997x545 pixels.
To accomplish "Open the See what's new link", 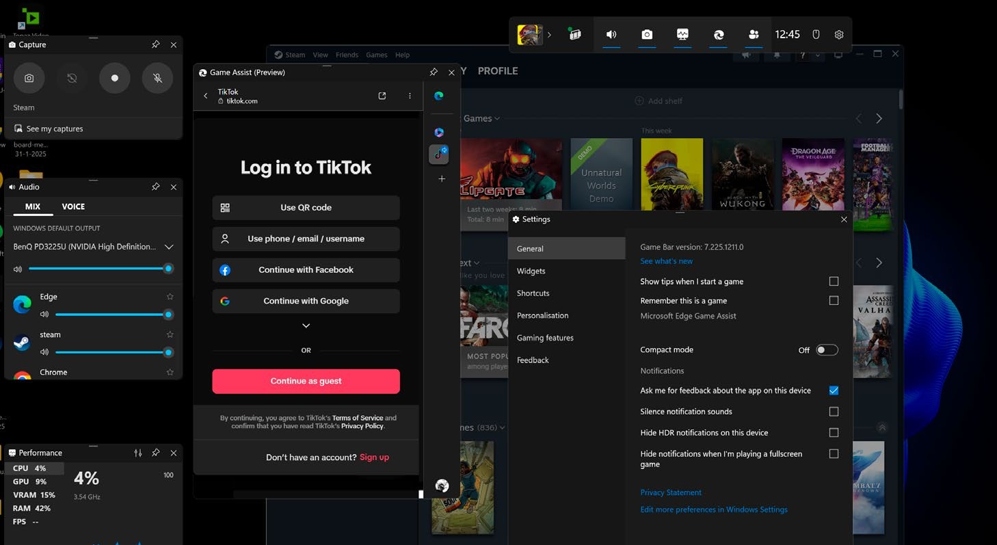I will (666, 261).
